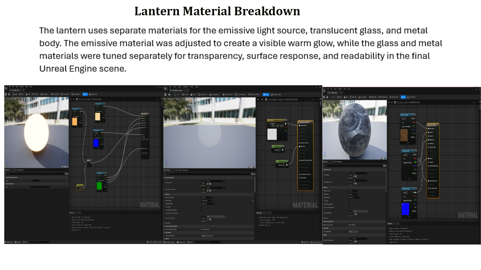Toggle the Two Sided checkbox in M_Lantern_Glass details
This screenshot has height=270, width=481.
(x=202, y=207)
